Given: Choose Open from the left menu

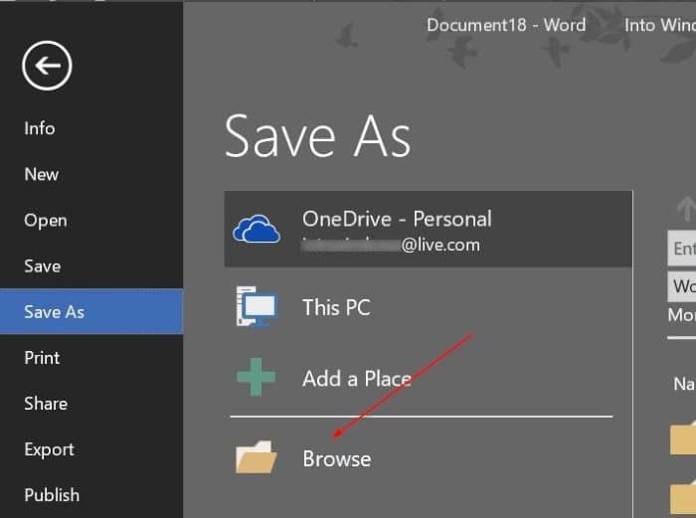Looking at the screenshot, I should click(x=46, y=221).
